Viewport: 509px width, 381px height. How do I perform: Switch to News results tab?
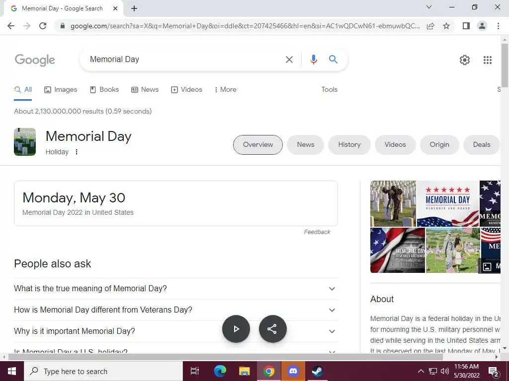coord(145,90)
